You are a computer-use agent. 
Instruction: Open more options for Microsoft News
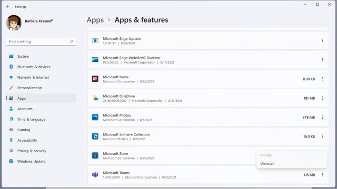pos(322,79)
